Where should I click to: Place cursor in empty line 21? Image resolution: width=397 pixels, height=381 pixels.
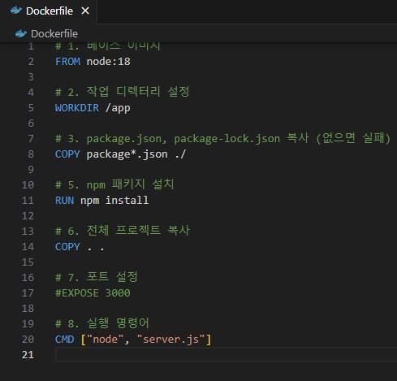tap(226, 355)
